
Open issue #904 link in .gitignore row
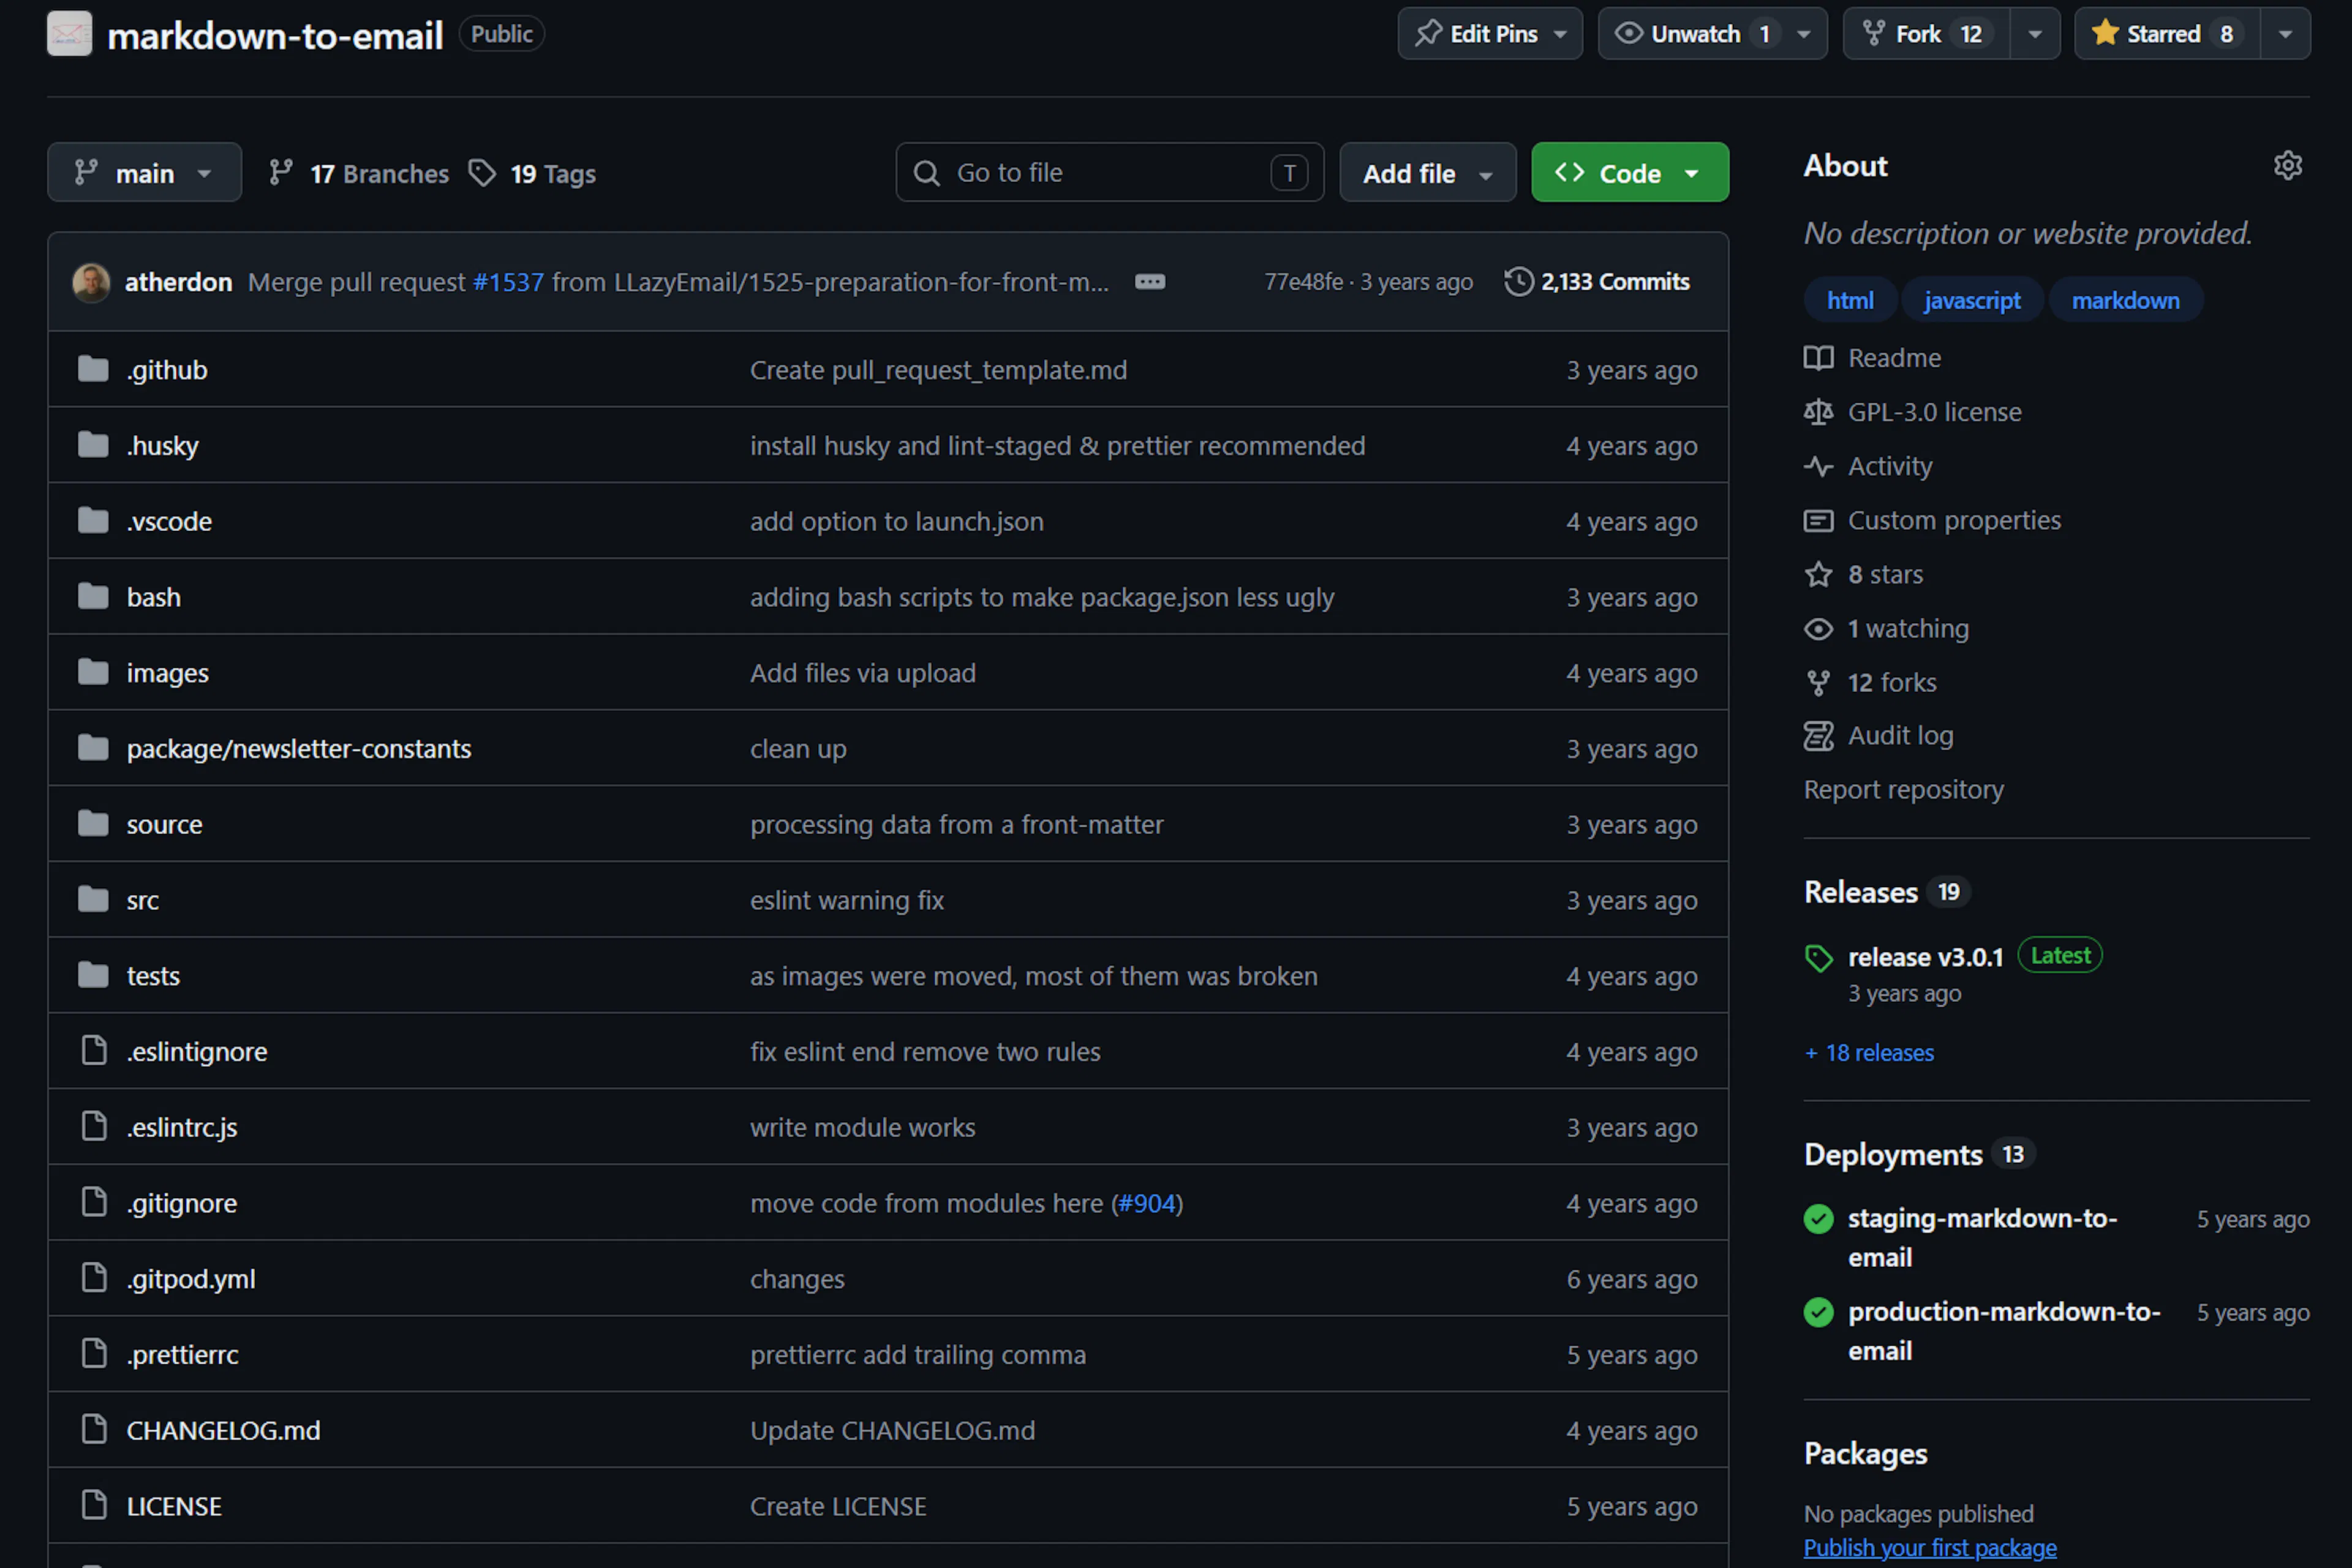pos(1147,1203)
